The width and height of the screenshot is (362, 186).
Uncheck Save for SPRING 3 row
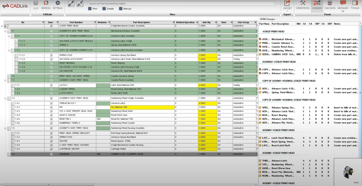click(x=51, y=45)
